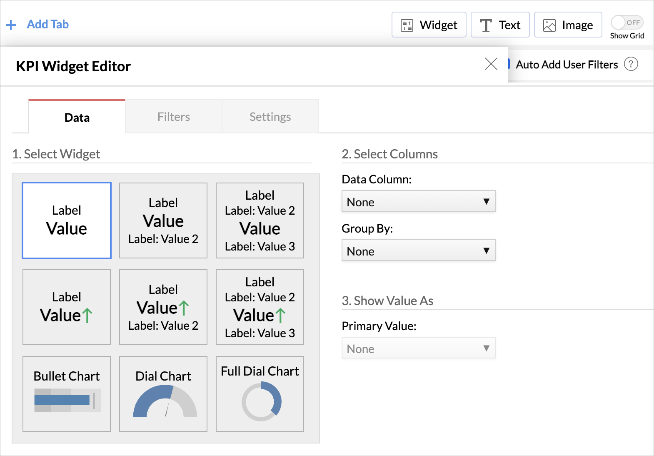Click the Widget button
Image resolution: width=654 pixels, height=456 pixels.
coord(429,25)
